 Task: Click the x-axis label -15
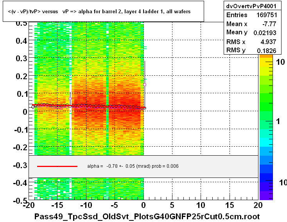[57, 205]
